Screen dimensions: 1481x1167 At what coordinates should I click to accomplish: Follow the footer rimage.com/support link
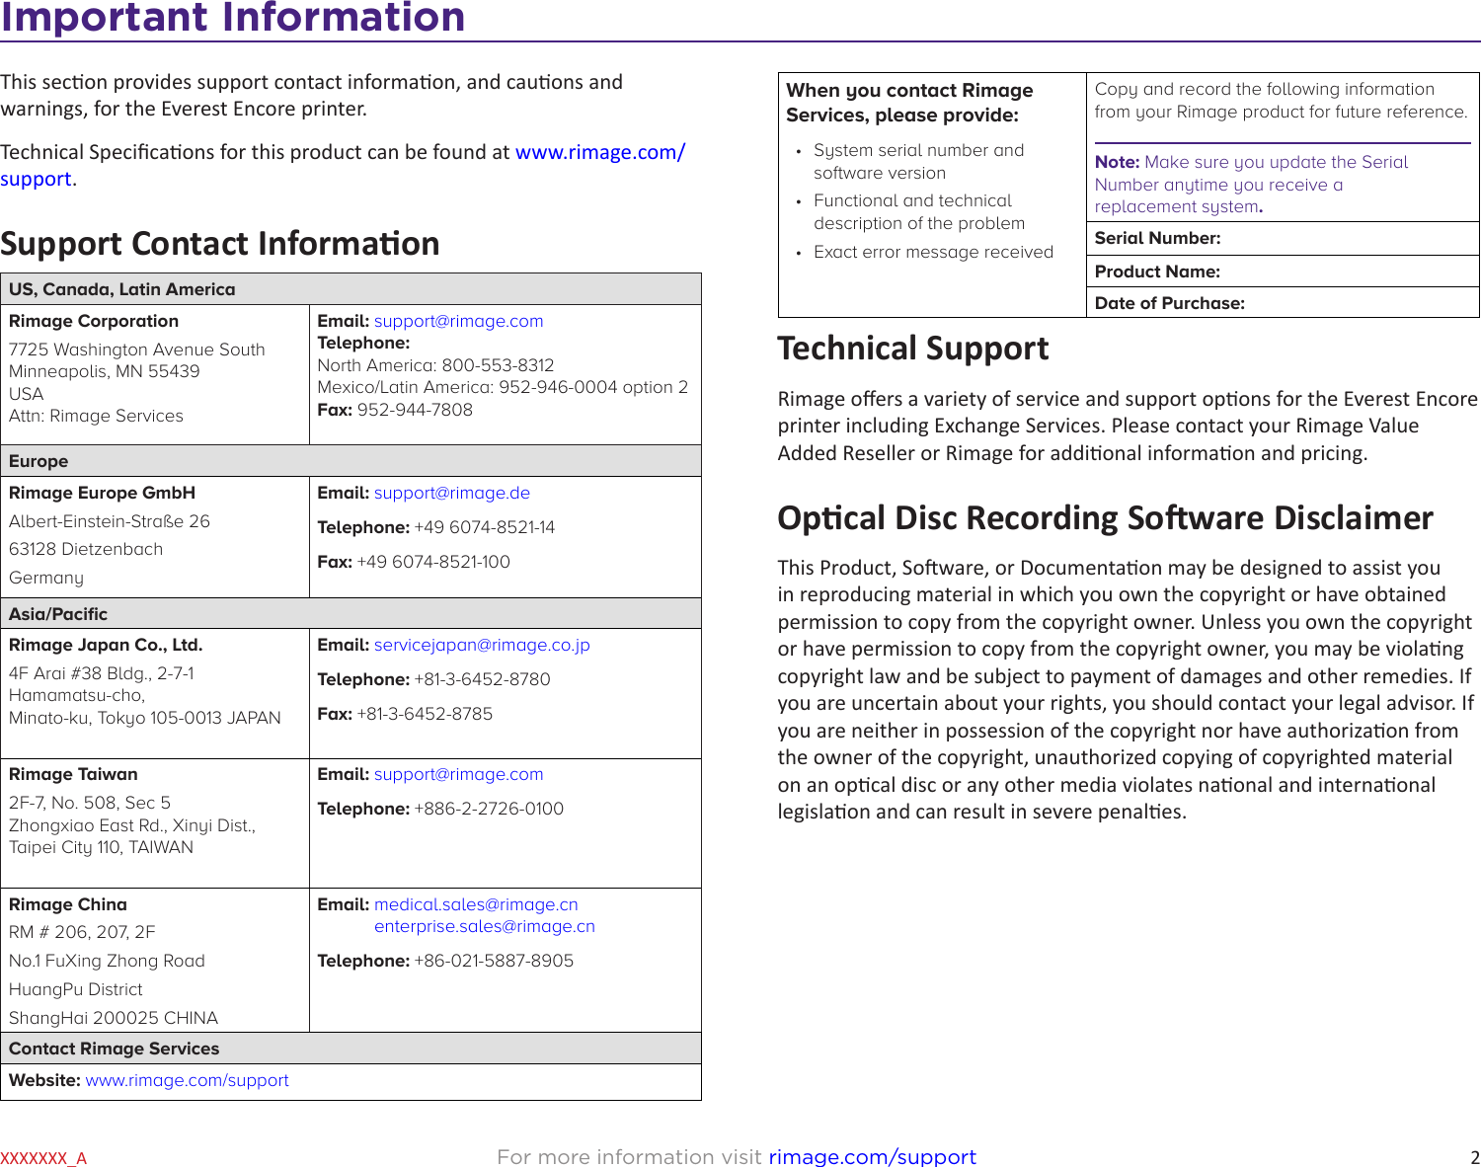coord(872,1156)
